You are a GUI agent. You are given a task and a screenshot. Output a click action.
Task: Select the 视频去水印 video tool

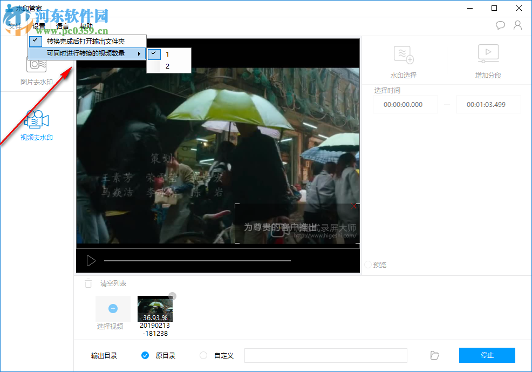[36, 125]
